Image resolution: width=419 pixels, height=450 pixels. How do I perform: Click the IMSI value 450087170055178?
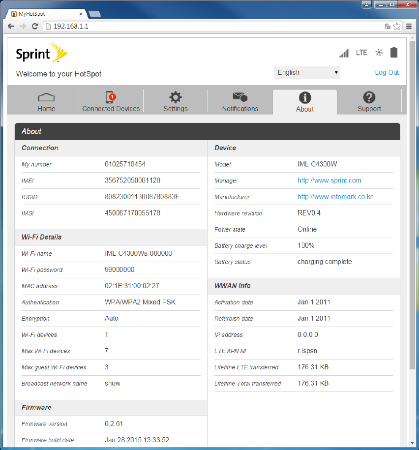click(133, 213)
